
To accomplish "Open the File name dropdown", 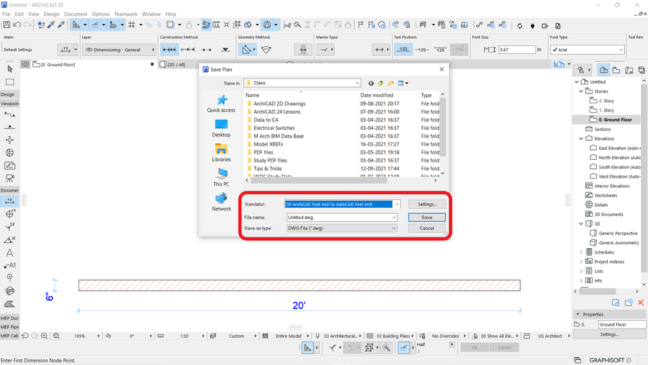I will coord(394,218).
